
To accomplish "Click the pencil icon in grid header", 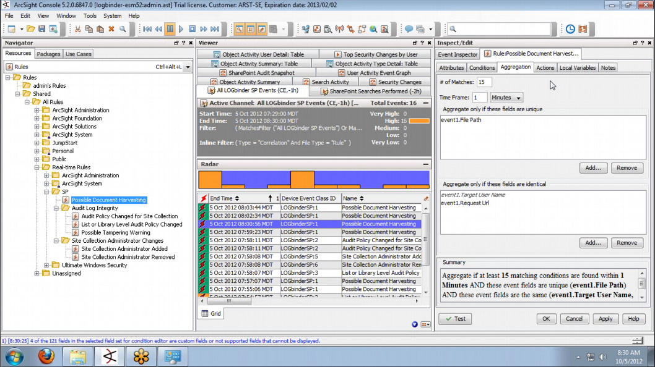I will pos(426,198).
